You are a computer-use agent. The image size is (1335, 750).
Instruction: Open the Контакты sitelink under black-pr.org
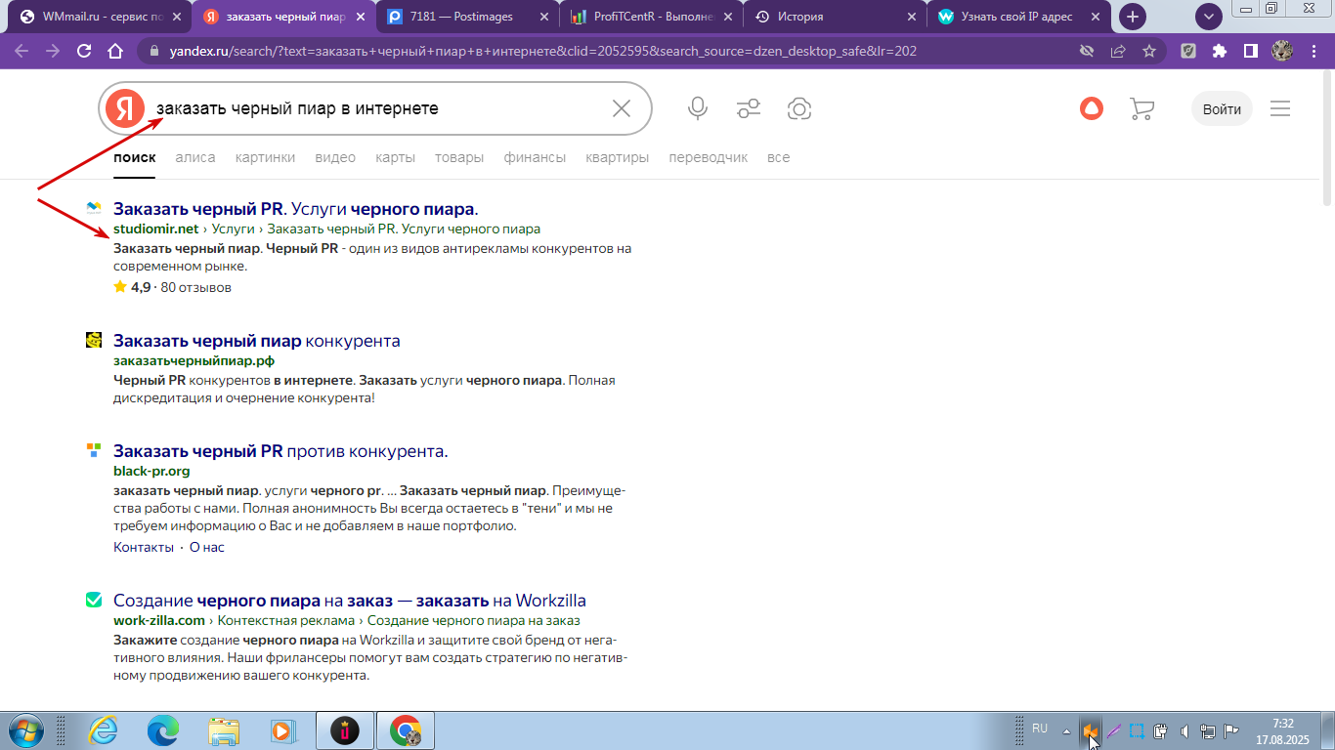tap(144, 547)
